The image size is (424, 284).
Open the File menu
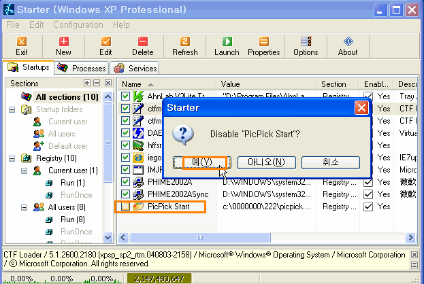(x=13, y=25)
